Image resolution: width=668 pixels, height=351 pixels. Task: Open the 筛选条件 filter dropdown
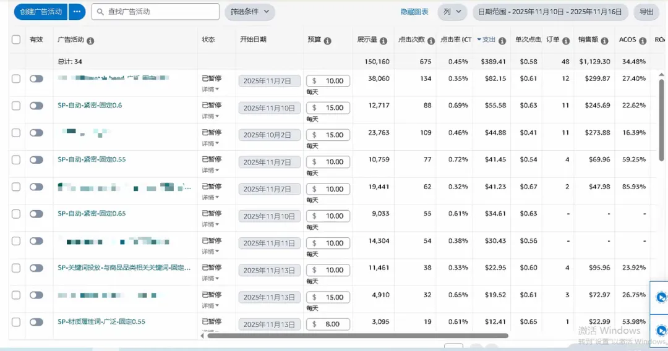(250, 12)
